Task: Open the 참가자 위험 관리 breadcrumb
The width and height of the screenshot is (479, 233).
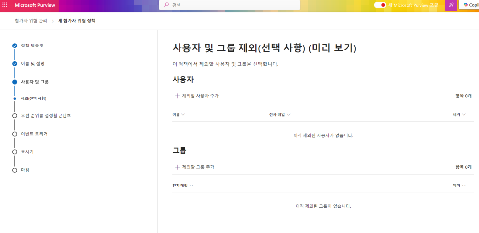Action: [31, 21]
